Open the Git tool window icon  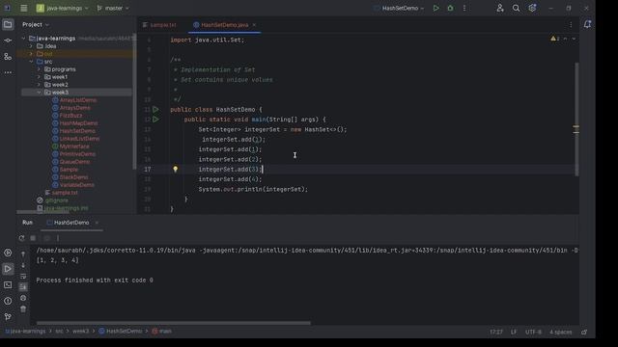click(x=8, y=317)
